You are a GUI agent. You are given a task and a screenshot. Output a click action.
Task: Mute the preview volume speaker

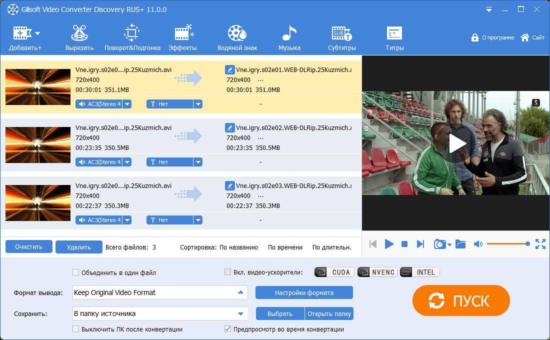478,244
